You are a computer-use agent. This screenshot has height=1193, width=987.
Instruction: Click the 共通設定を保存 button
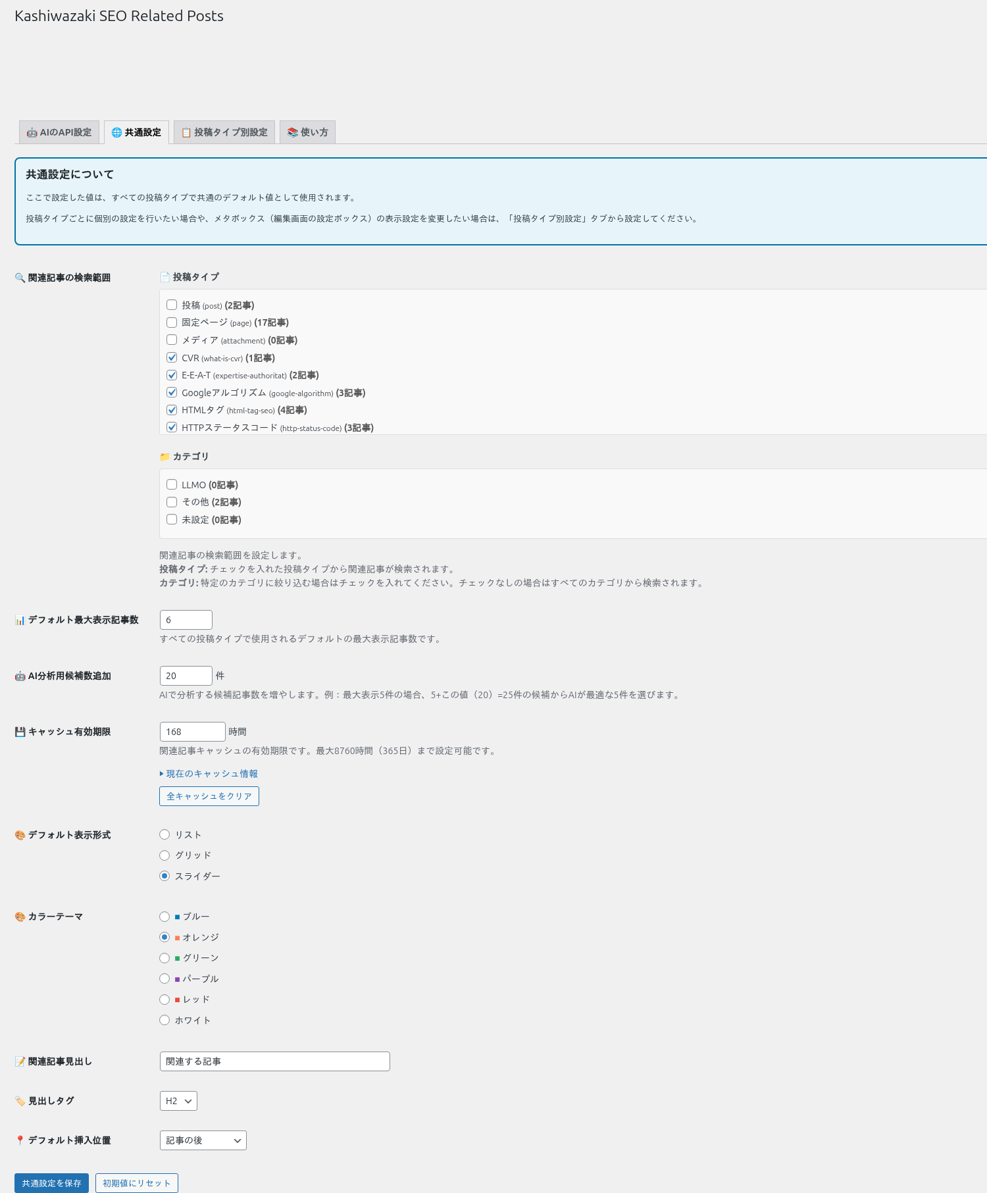[x=51, y=1183]
